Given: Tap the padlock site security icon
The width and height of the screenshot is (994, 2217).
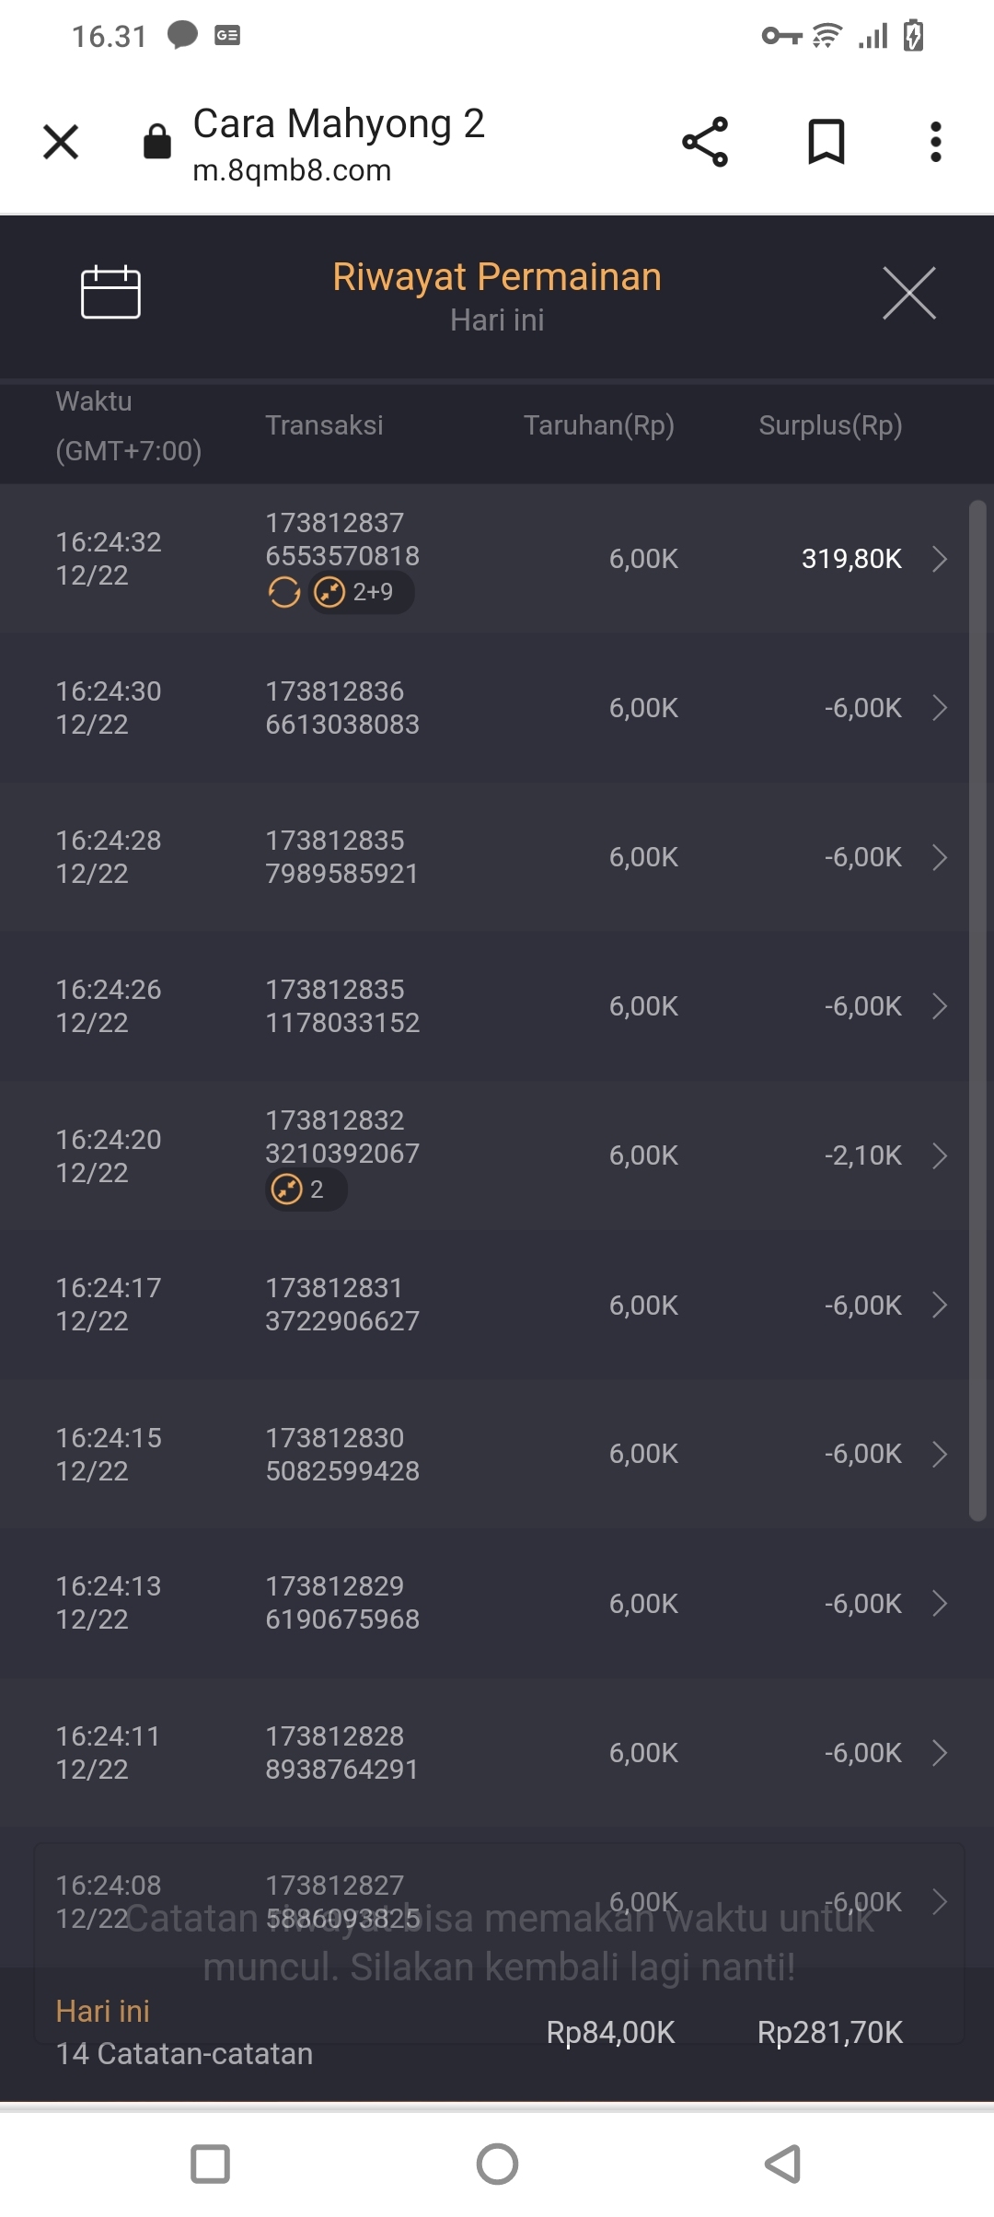Looking at the screenshot, I should click(x=157, y=143).
